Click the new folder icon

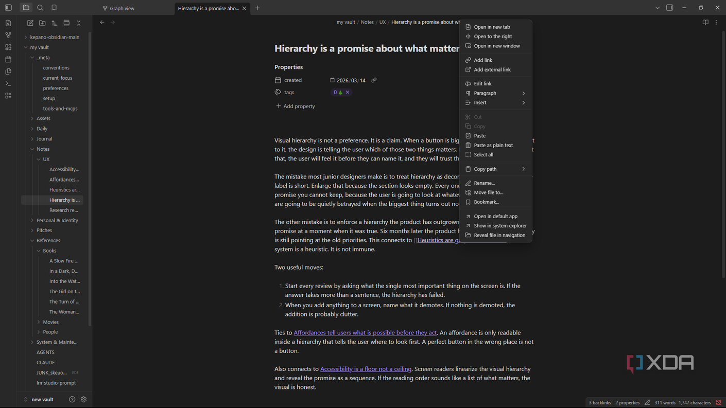coord(42,23)
